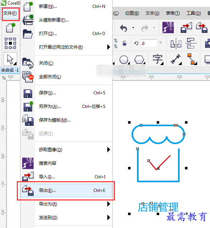Select 保存为模版(M) save as template
The image size is (210, 228).
coord(67,120)
